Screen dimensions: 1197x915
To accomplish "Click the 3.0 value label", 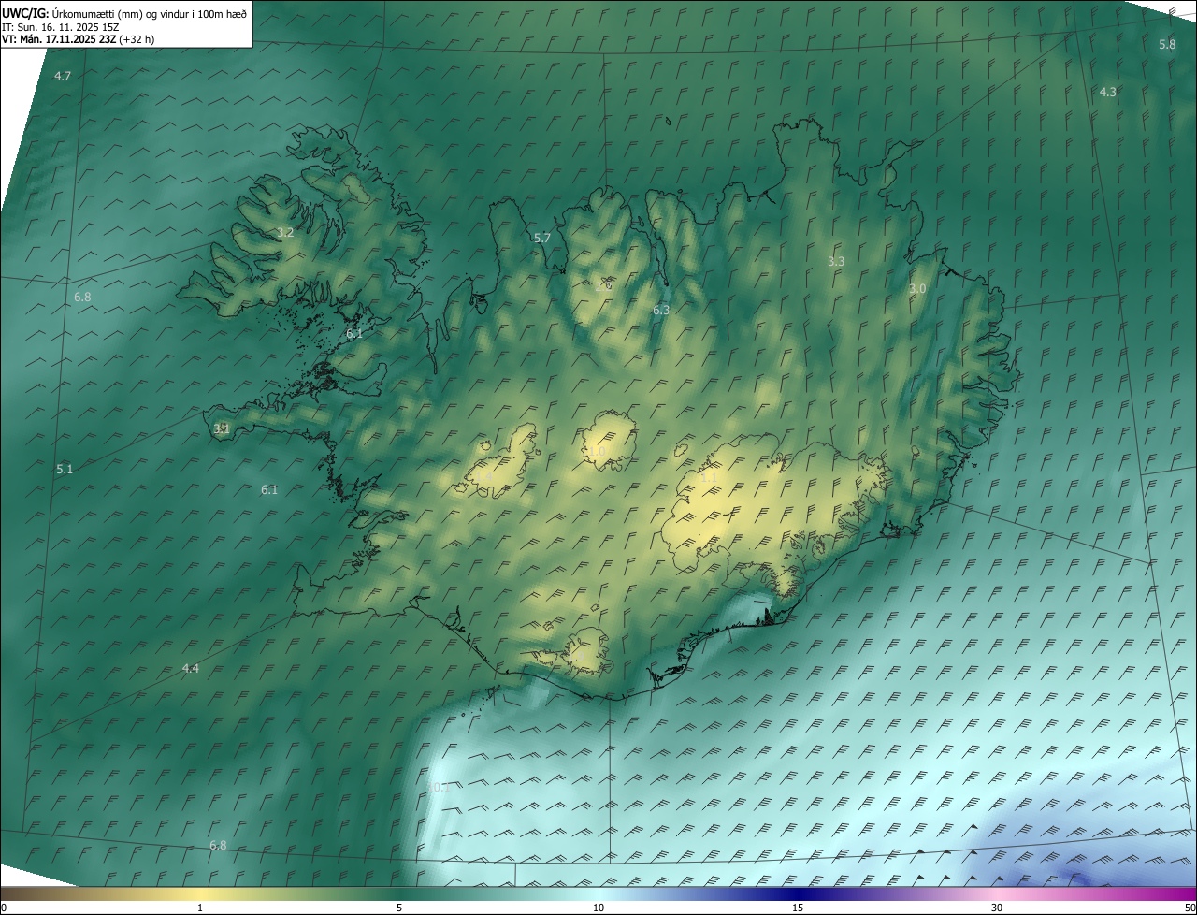I will [x=917, y=289].
